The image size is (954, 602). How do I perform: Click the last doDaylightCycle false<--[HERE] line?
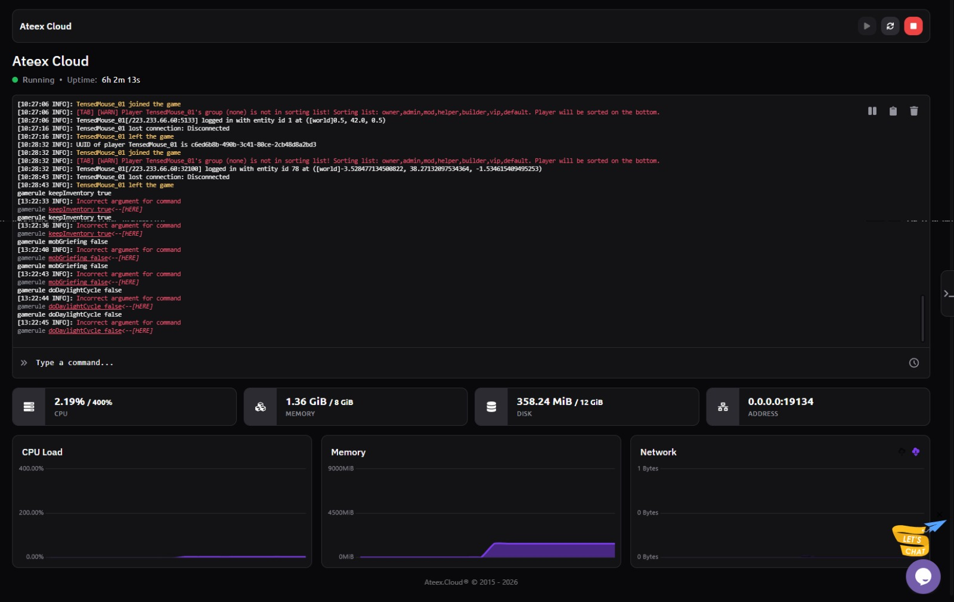[x=85, y=331]
